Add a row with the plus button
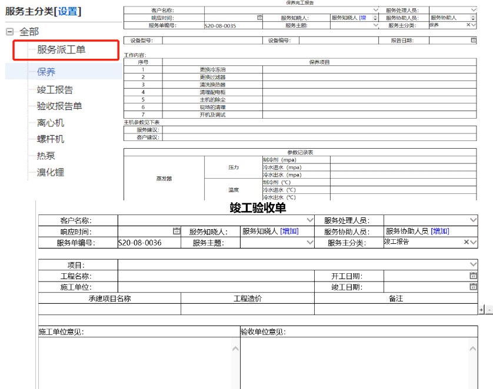Image resolution: width=493 pixels, height=389 pixels. click(x=481, y=309)
